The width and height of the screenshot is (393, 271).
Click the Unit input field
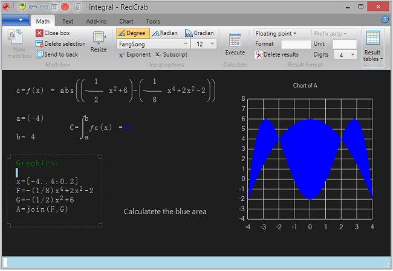coord(345,44)
